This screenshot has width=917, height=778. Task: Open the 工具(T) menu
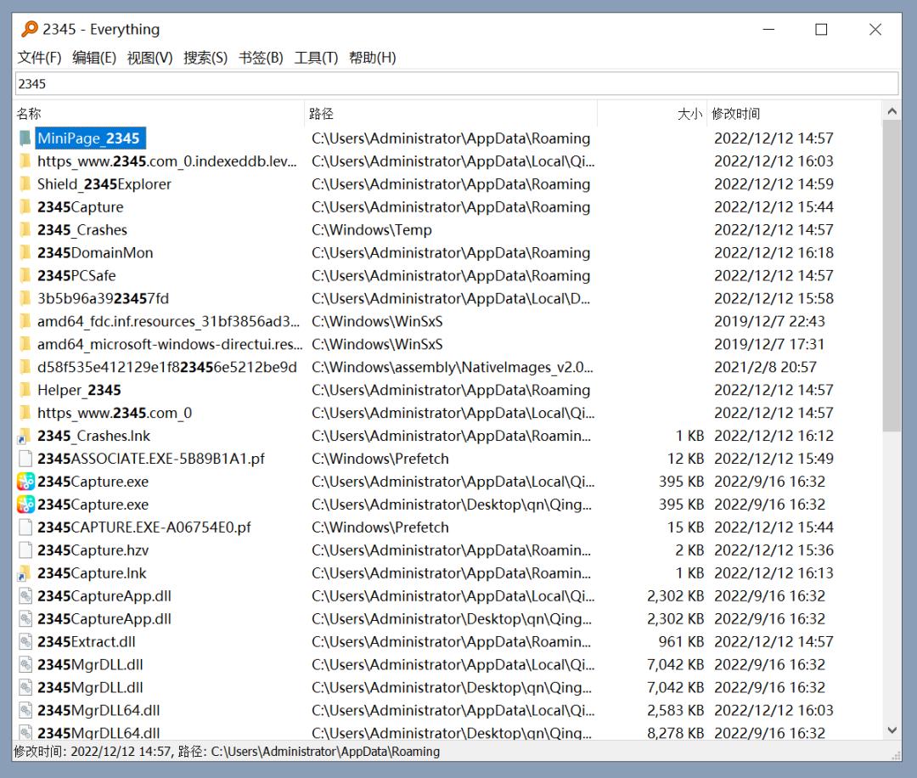[x=316, y=57]
